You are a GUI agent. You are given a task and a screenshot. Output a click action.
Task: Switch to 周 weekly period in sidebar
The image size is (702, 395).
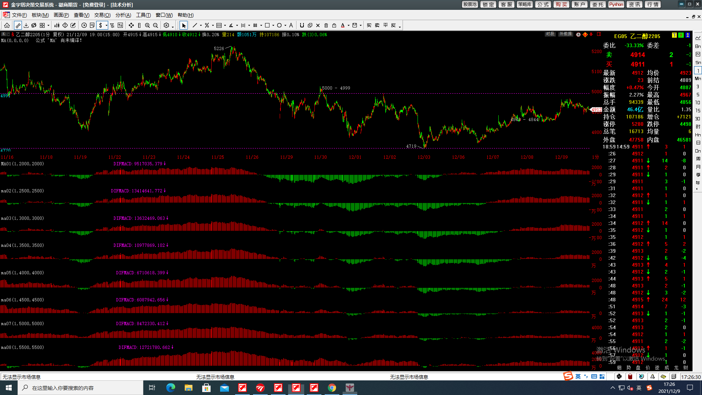698,159
